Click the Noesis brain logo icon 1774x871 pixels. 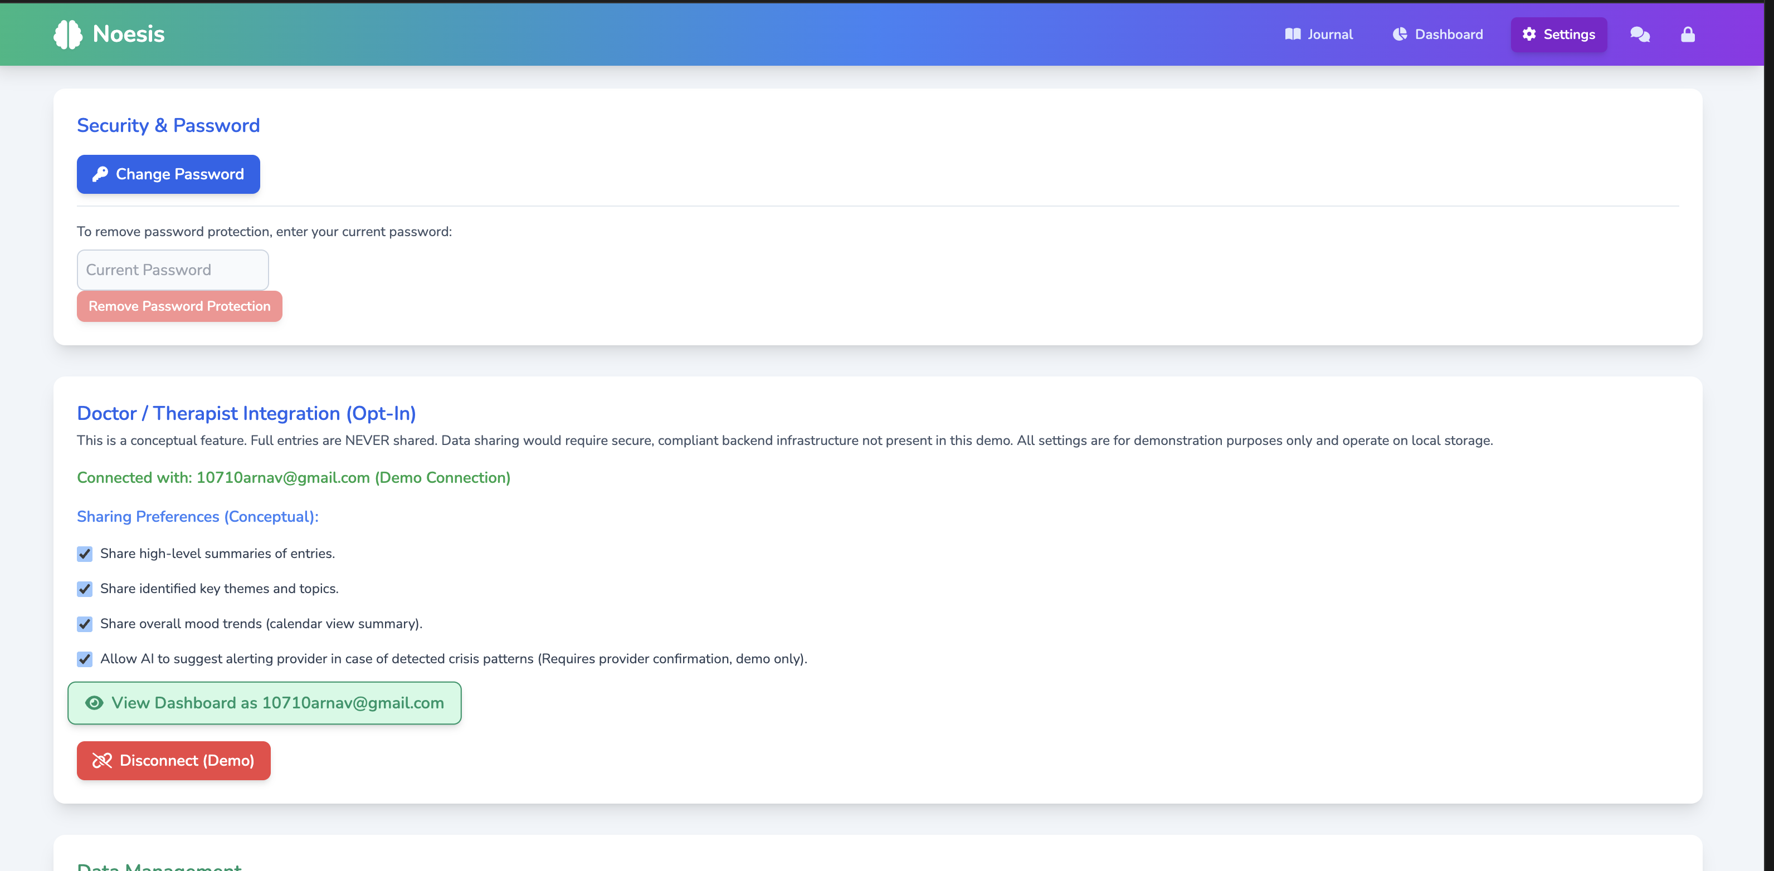point(67,35)
